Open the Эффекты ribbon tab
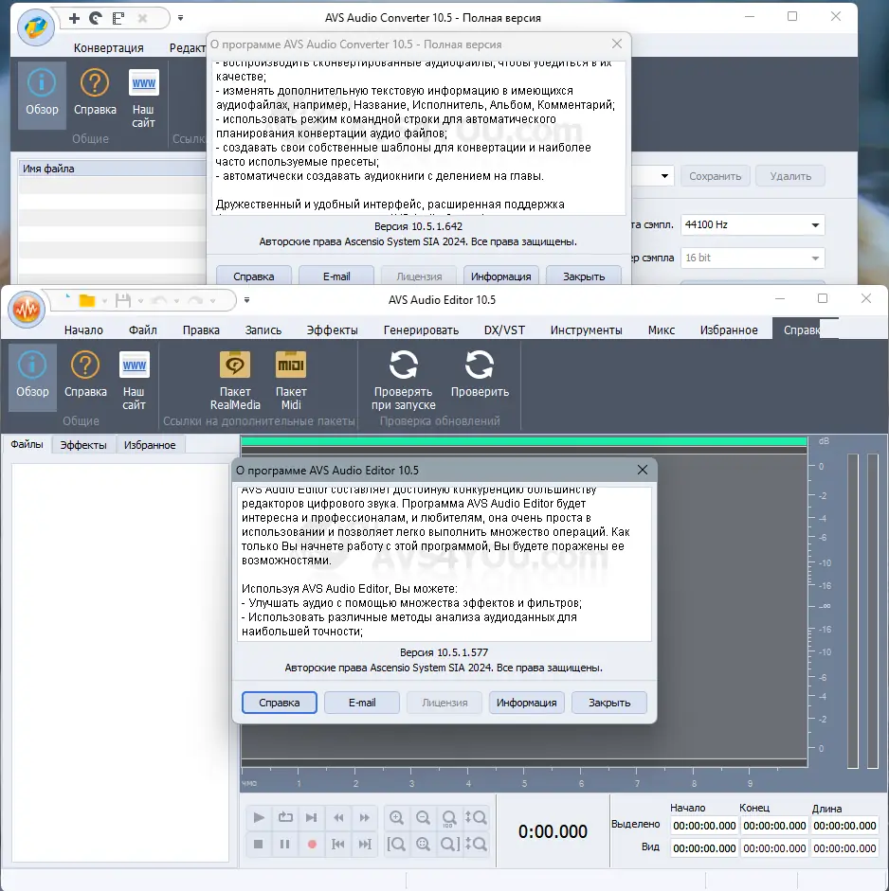This screenshot has height=891, width=889. (332, 330)
